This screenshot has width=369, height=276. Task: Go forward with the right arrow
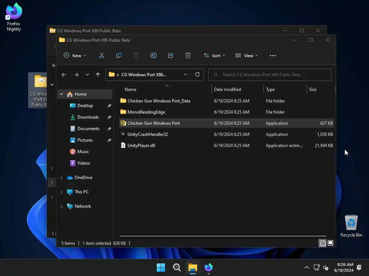click(76, 75)
